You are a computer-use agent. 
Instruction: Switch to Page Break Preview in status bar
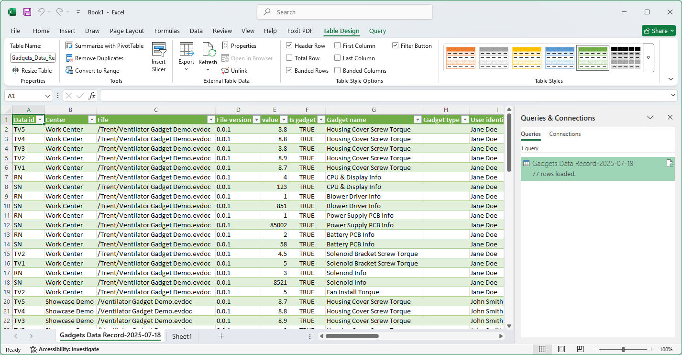(580, 349)
